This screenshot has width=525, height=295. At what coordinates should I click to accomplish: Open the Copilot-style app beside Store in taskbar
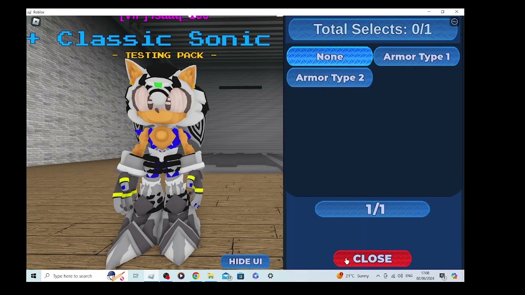coord(256,276)
